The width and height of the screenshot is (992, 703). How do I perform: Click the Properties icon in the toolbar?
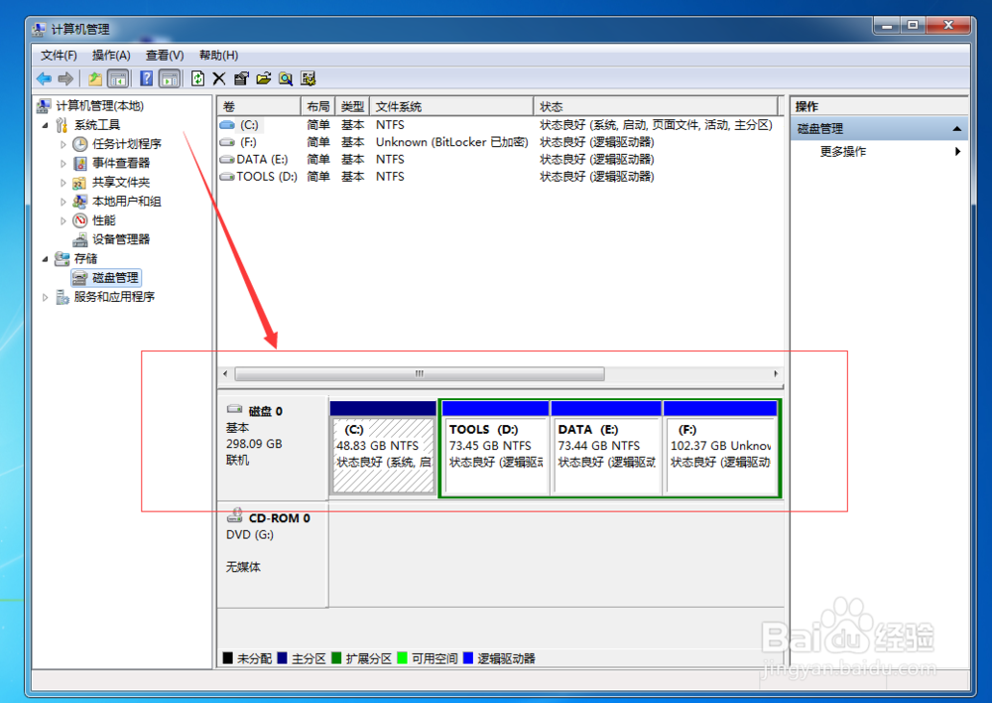pos(241,78)
